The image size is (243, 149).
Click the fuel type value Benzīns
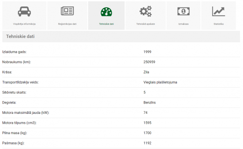tap(150, 103)
